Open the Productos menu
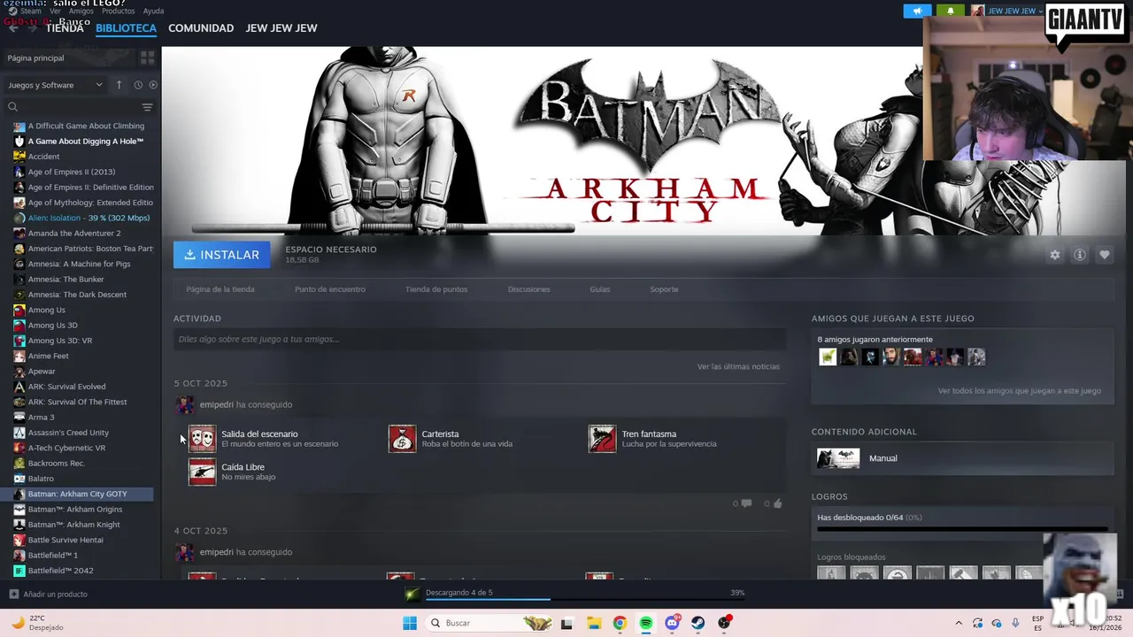The image size is (1133, 637). 118,11
